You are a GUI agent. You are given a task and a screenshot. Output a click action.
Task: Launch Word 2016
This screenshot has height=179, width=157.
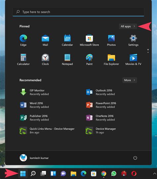[34, 105]
